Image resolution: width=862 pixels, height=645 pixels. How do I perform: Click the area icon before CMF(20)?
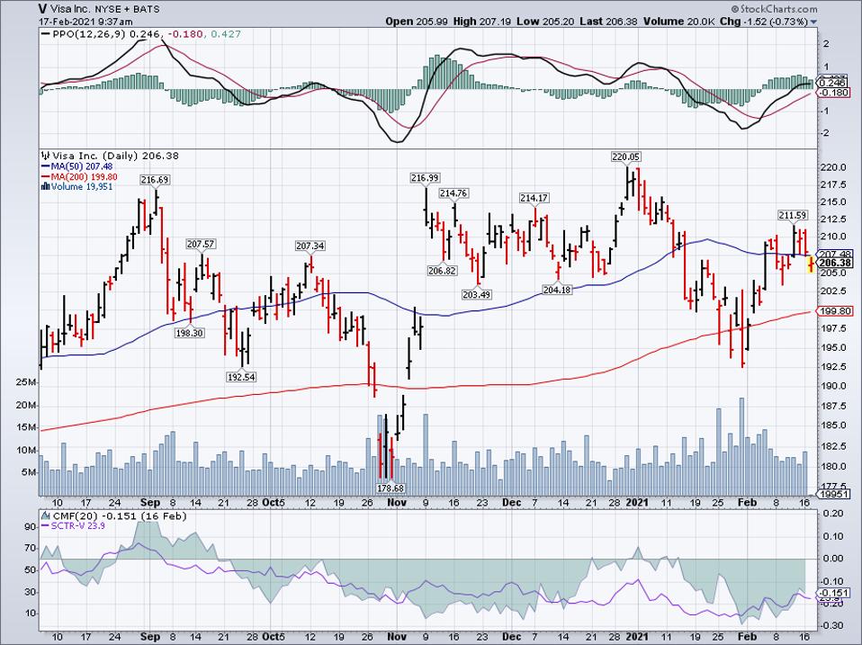pos(46,515)
